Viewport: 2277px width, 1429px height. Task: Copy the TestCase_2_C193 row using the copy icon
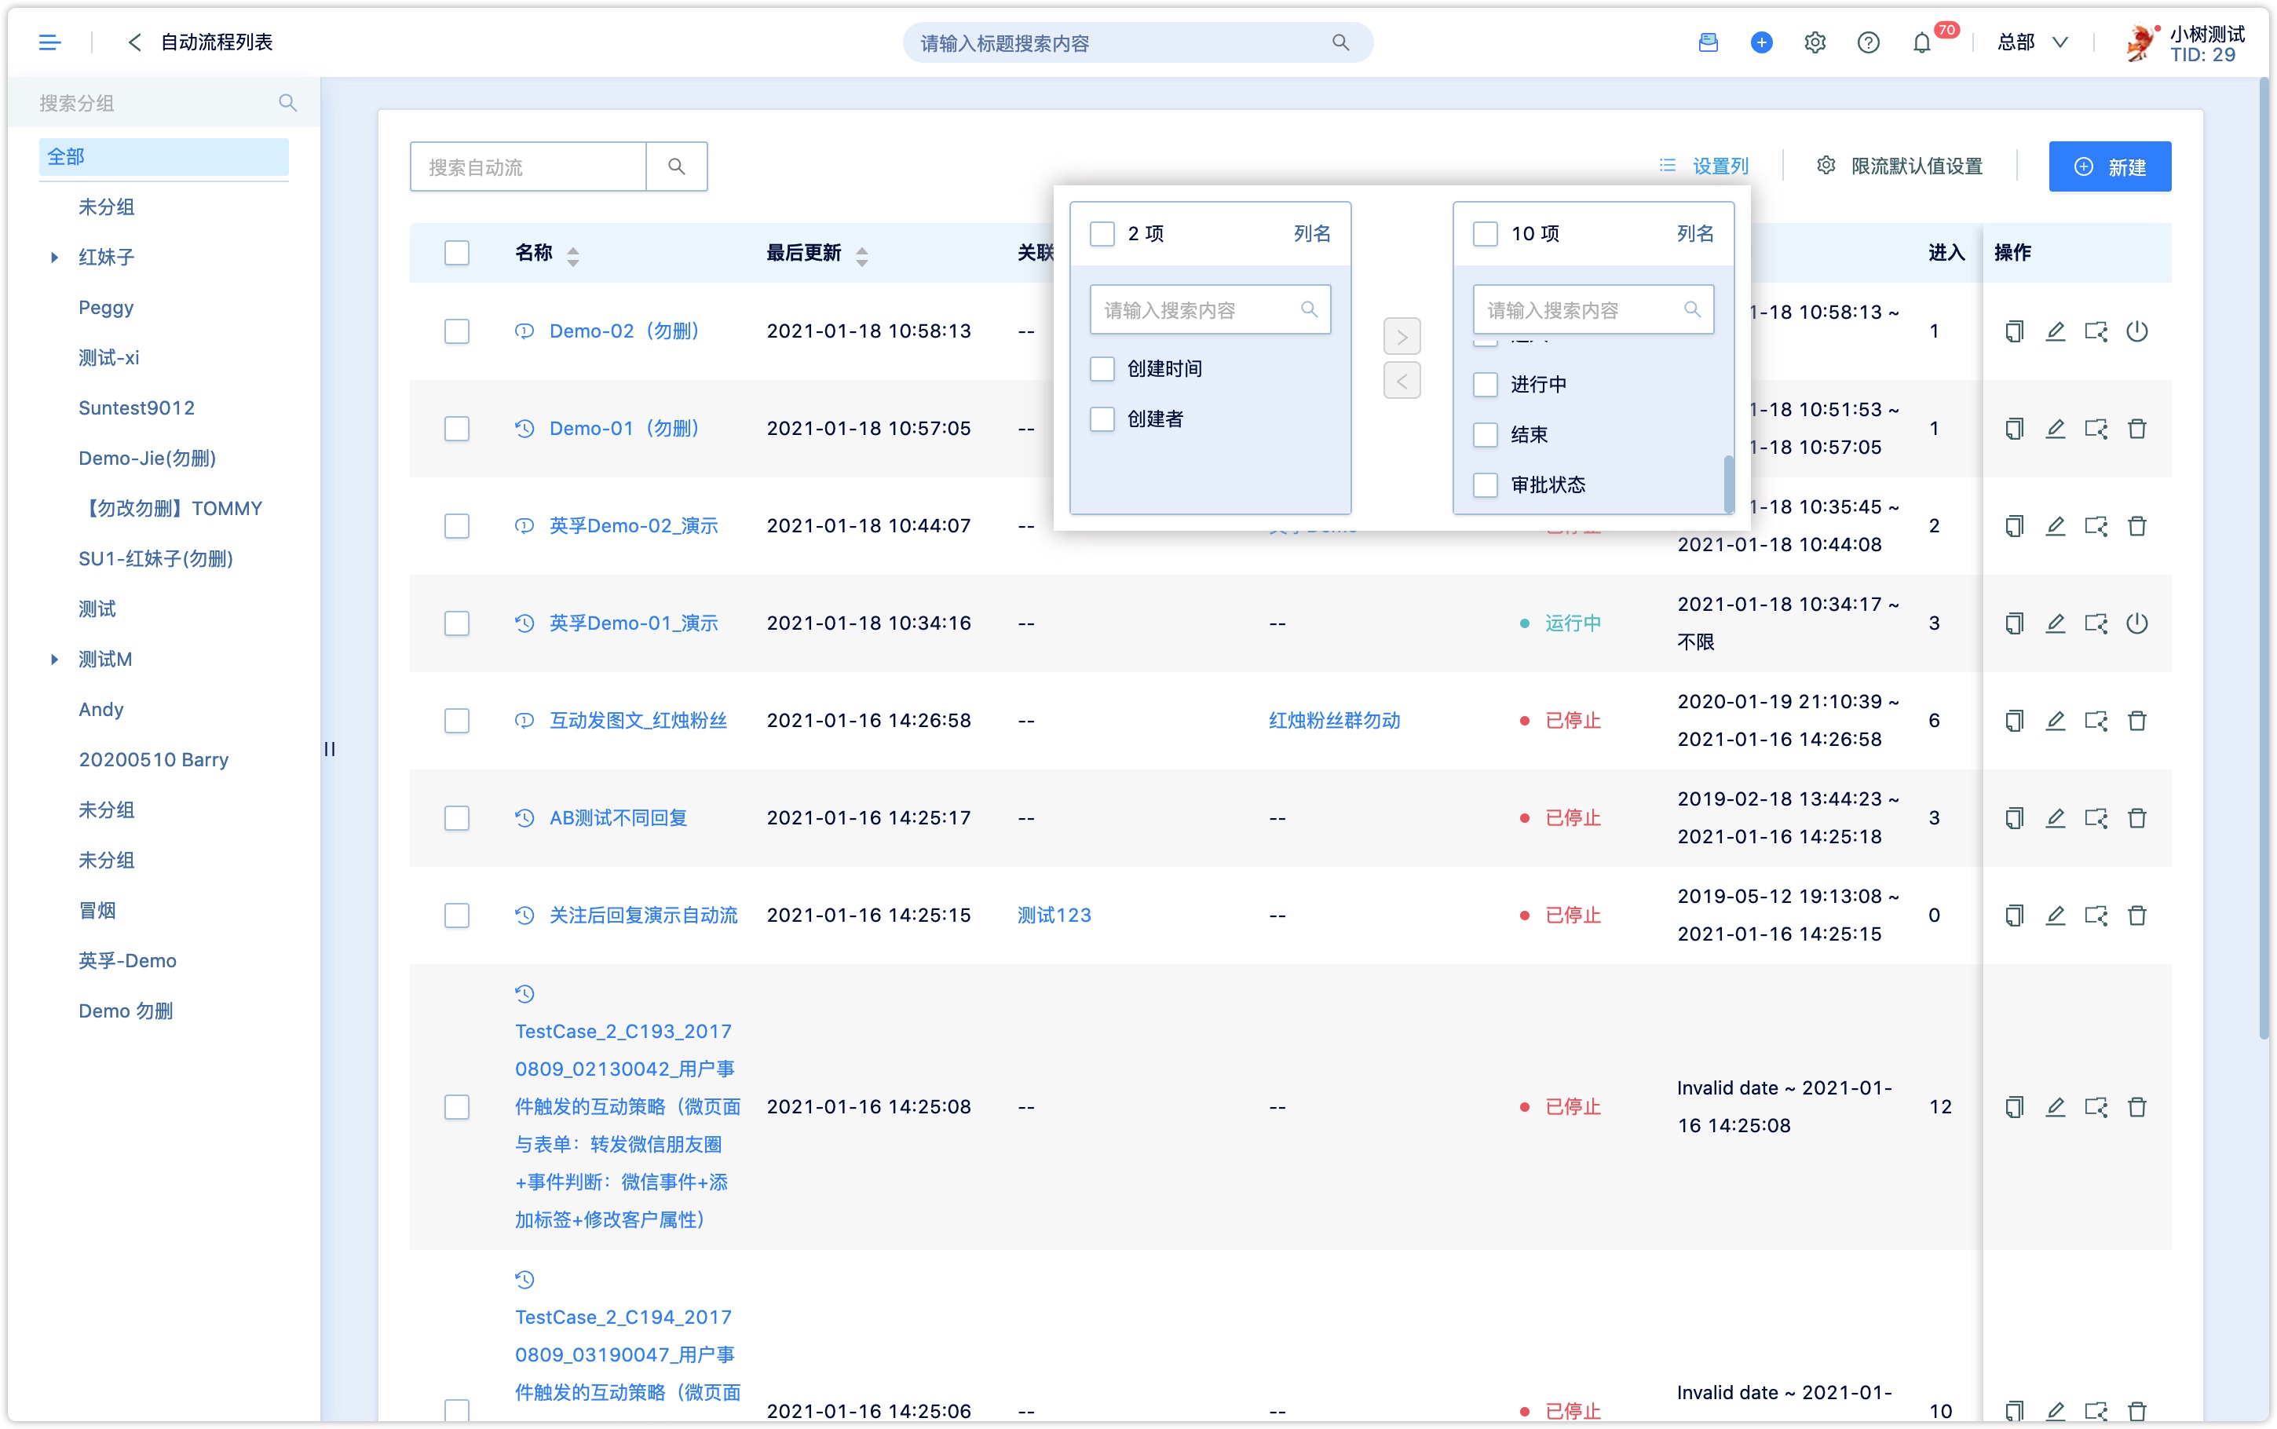tap(2014, 1107)
